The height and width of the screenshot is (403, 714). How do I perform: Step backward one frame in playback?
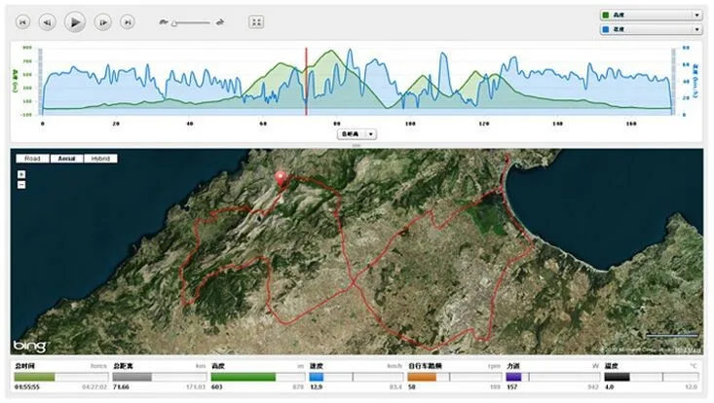(48, 21)
